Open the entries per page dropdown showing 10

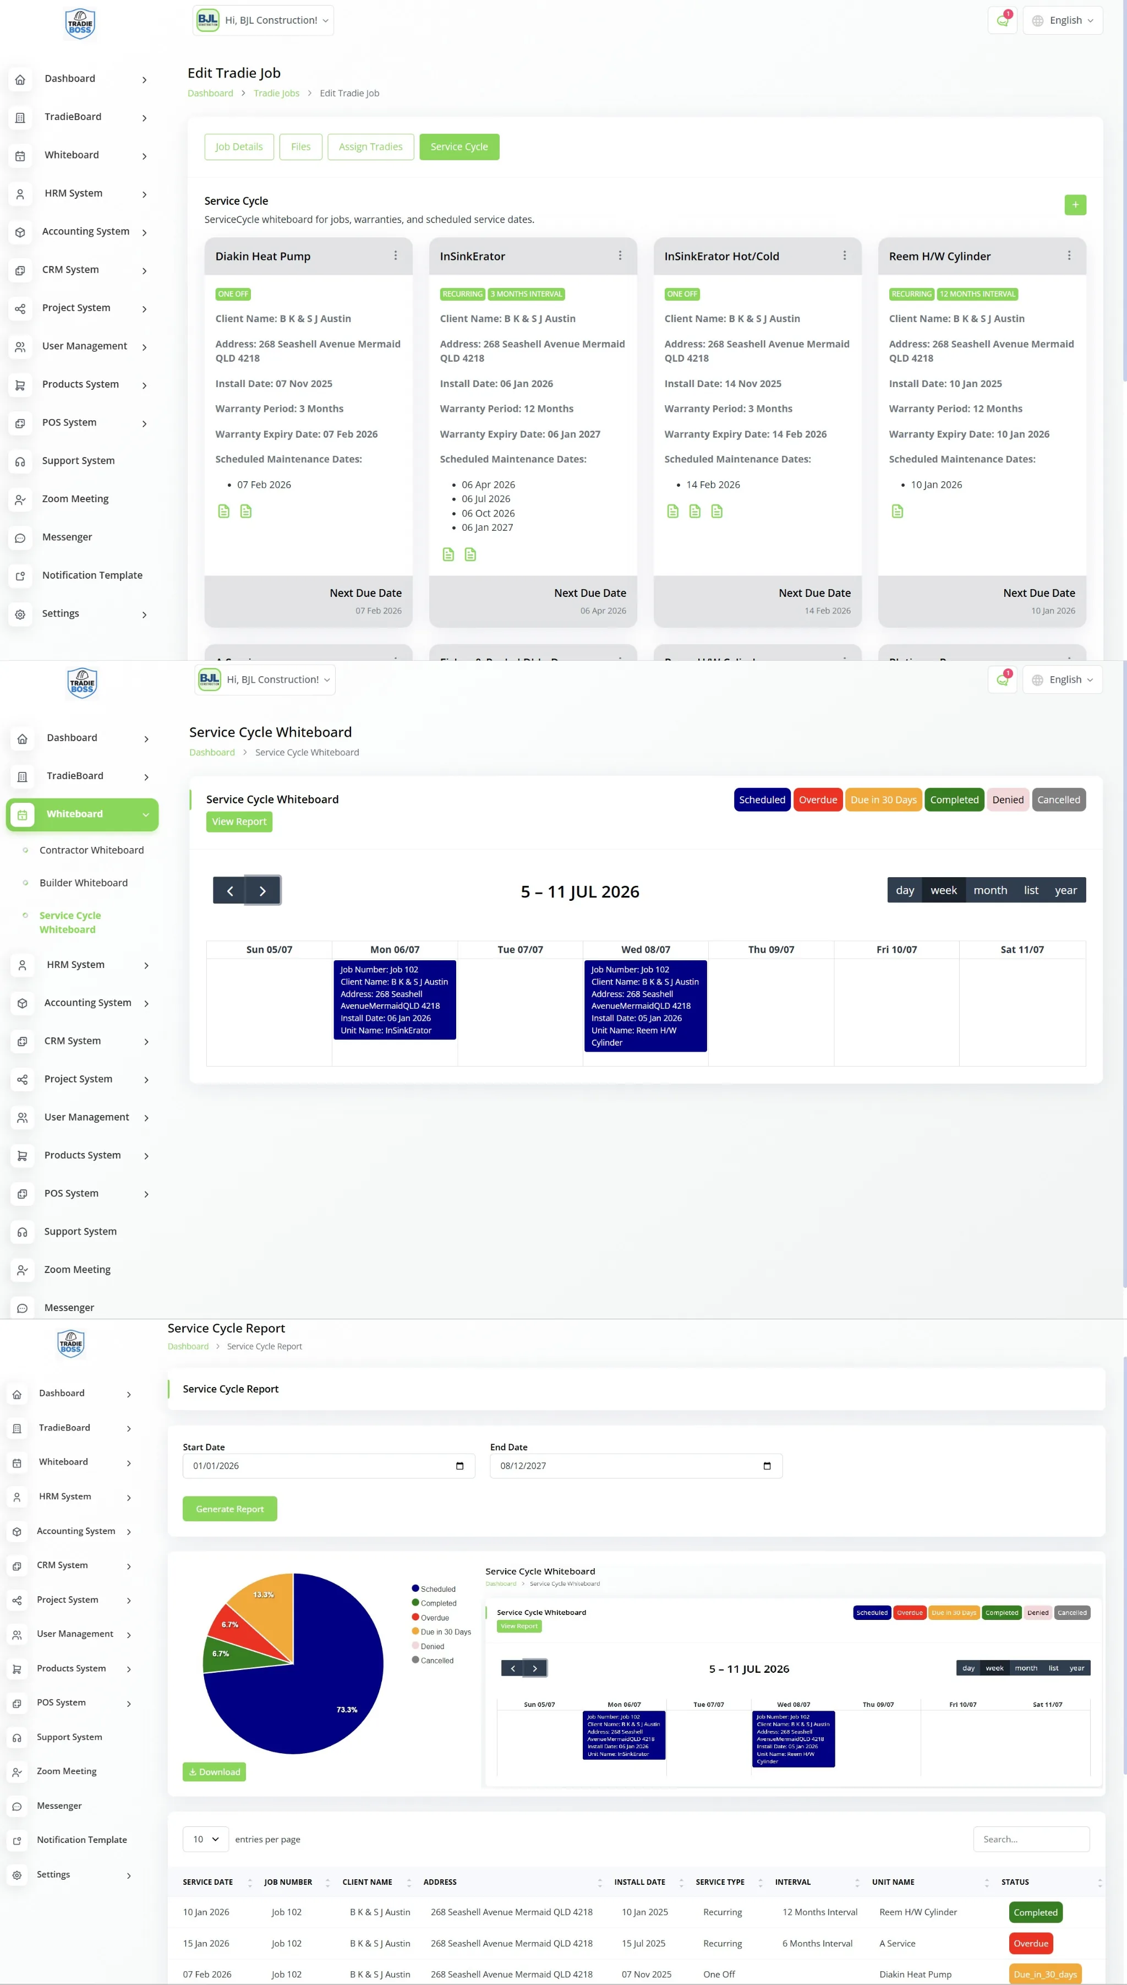[x=205, y=1839]
